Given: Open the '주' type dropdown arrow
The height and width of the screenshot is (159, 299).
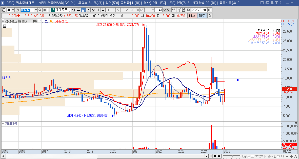Looking at the screenshot, I should click(13, 10).
